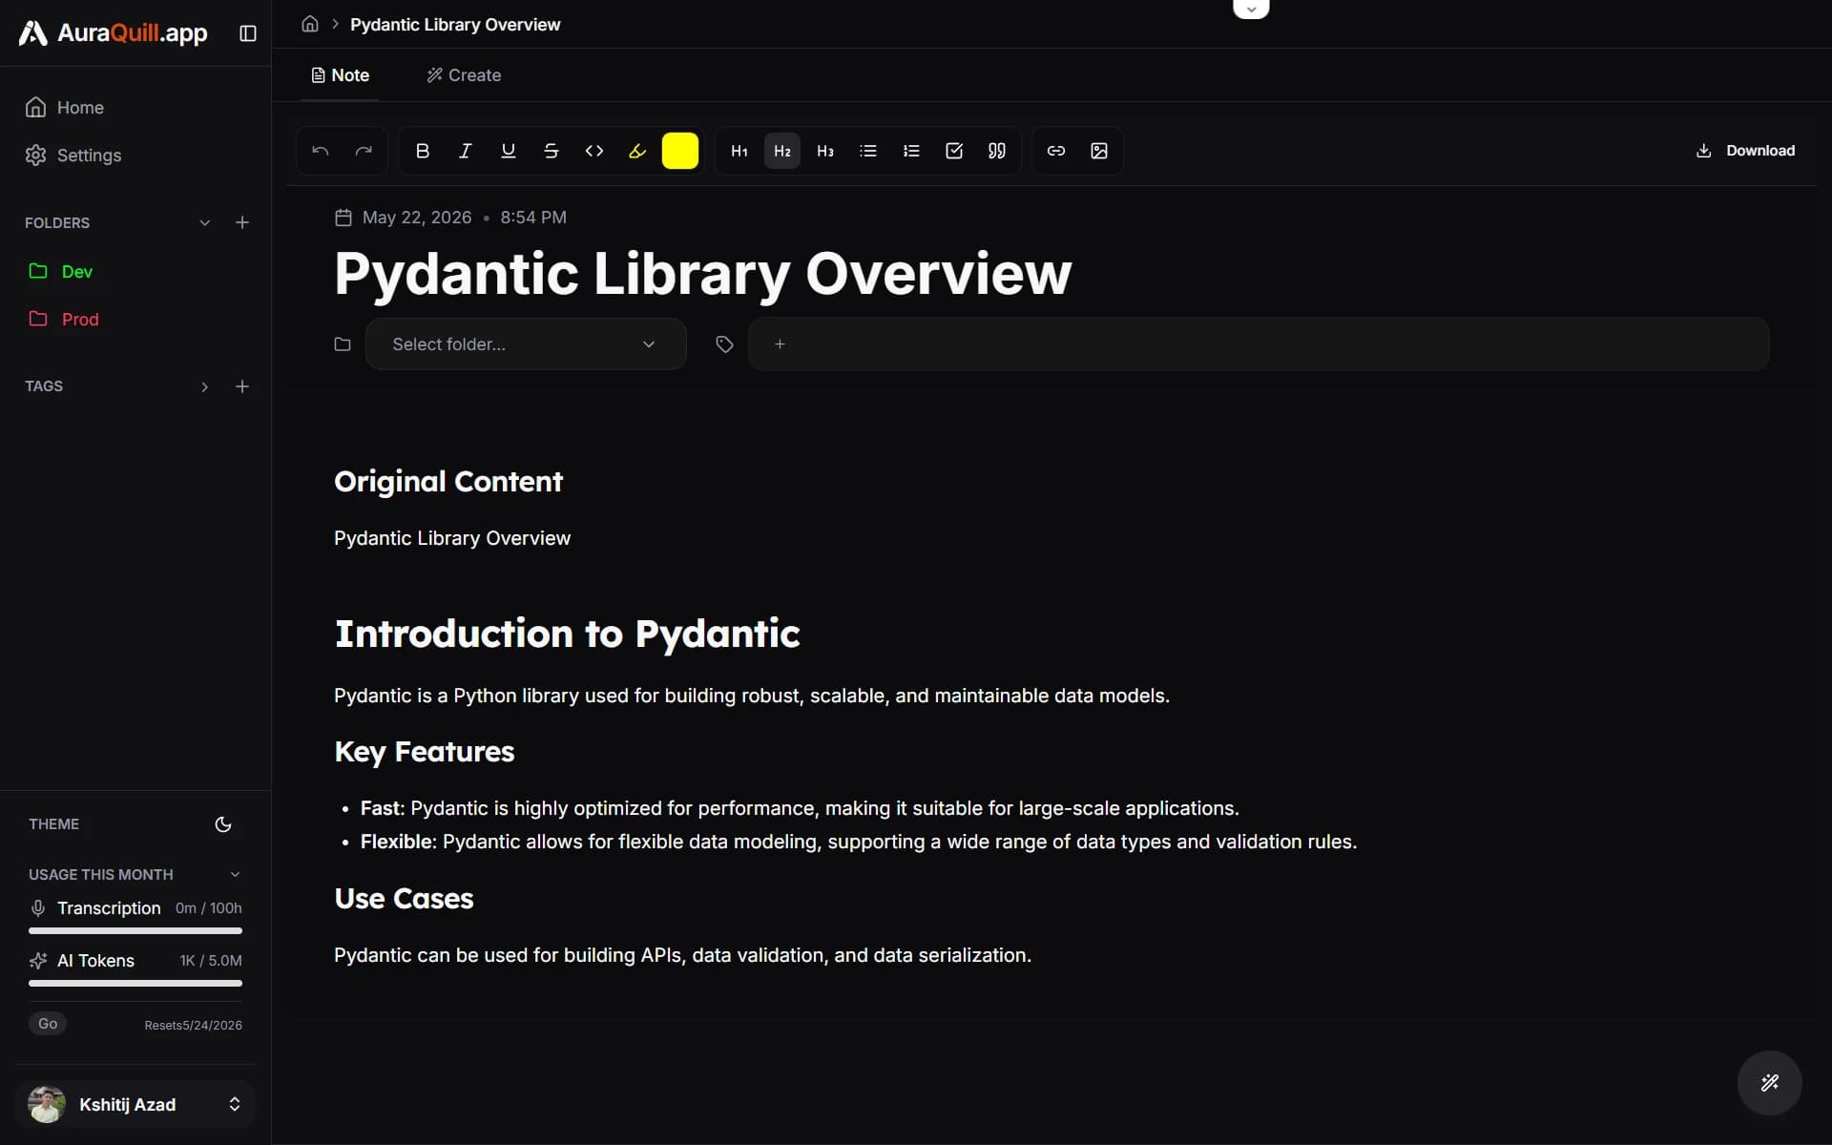1832x1145 pixels.
Task: Open Kshitij Azad account menu
Action: (135, 1104)
